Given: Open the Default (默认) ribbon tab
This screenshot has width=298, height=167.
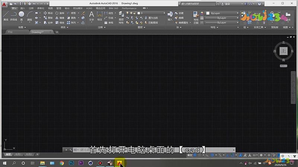Looking at the screenshot, I should pos(14,8).
